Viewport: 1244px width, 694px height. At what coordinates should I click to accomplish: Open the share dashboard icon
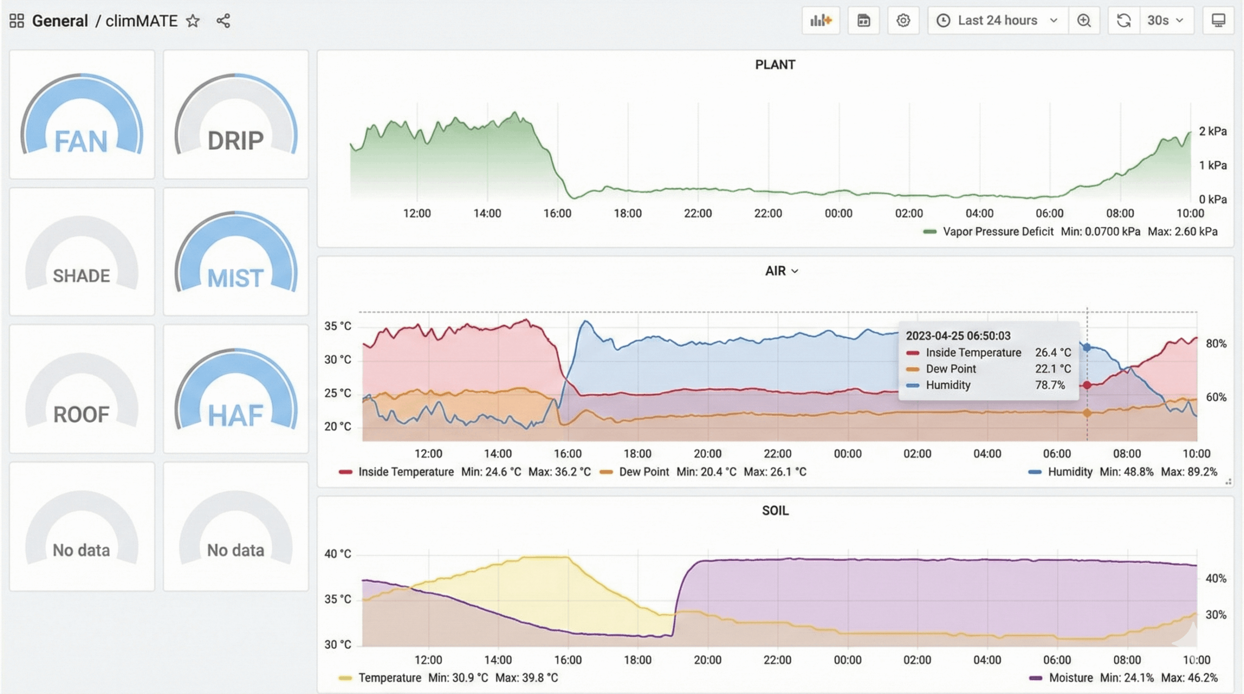coord(224,20)
